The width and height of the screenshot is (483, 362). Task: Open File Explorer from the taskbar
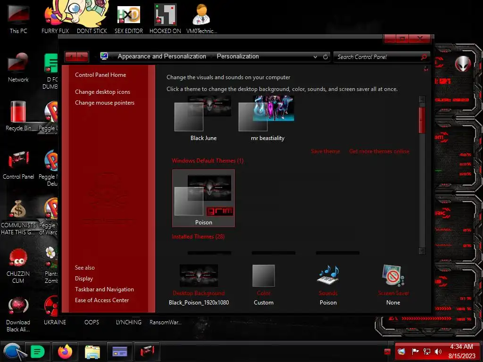pyautogui.click(x=92, y=352)
